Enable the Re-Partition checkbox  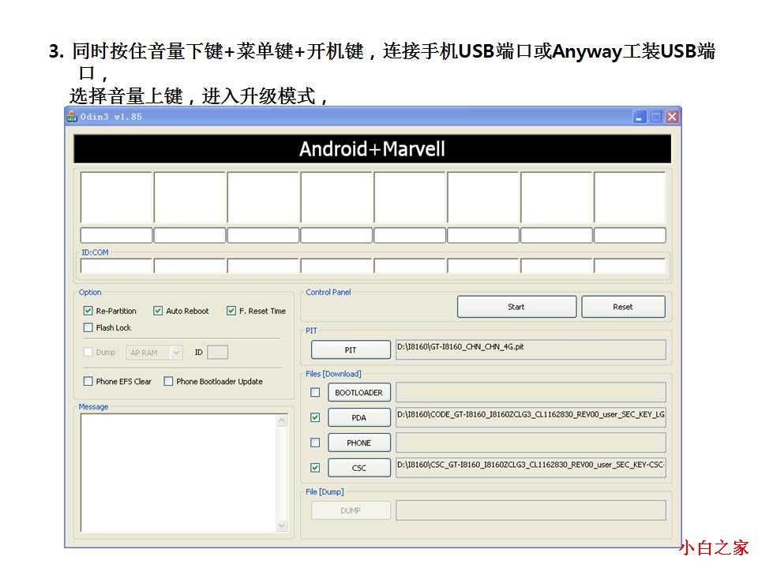pyautogui.click(x=88, y=311)
